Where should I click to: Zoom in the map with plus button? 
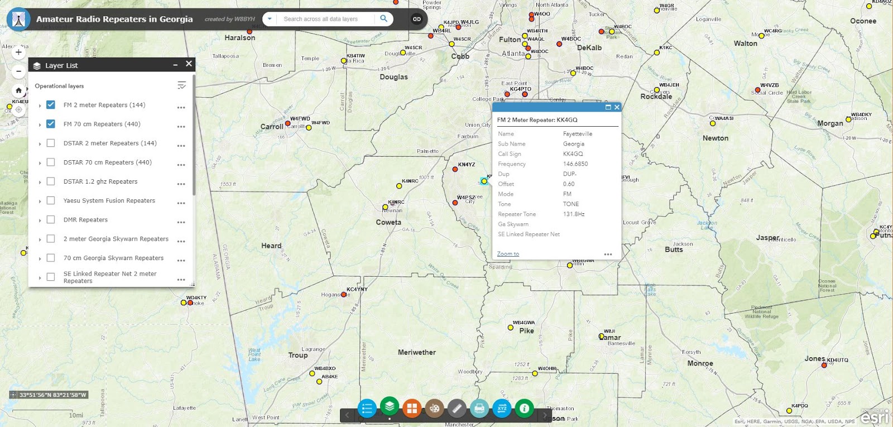click(18, 52)
